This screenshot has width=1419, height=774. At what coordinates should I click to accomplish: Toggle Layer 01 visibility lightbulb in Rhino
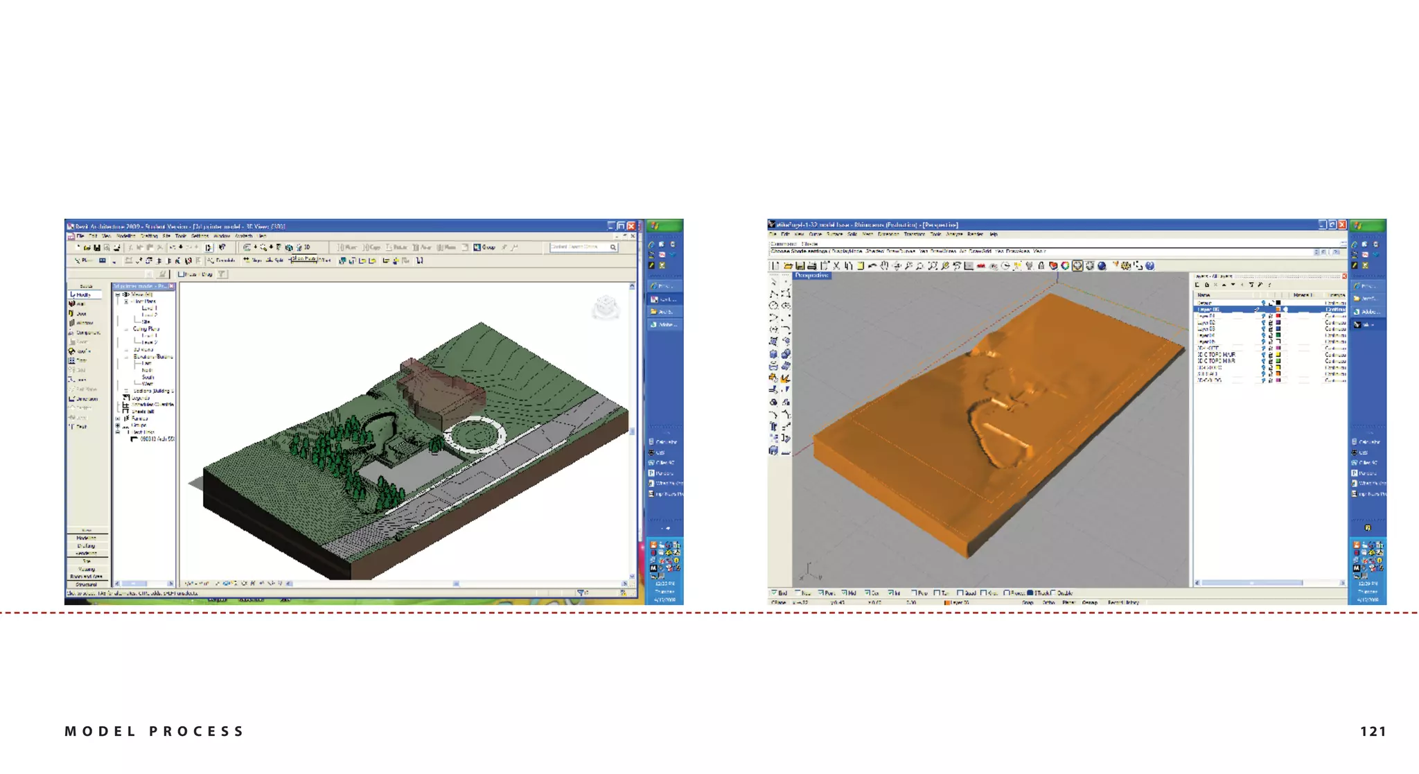(1263, 316)
